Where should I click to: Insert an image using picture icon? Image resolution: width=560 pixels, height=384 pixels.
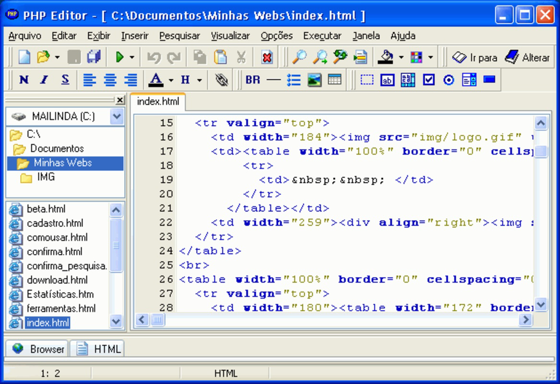tap(314, 80)
